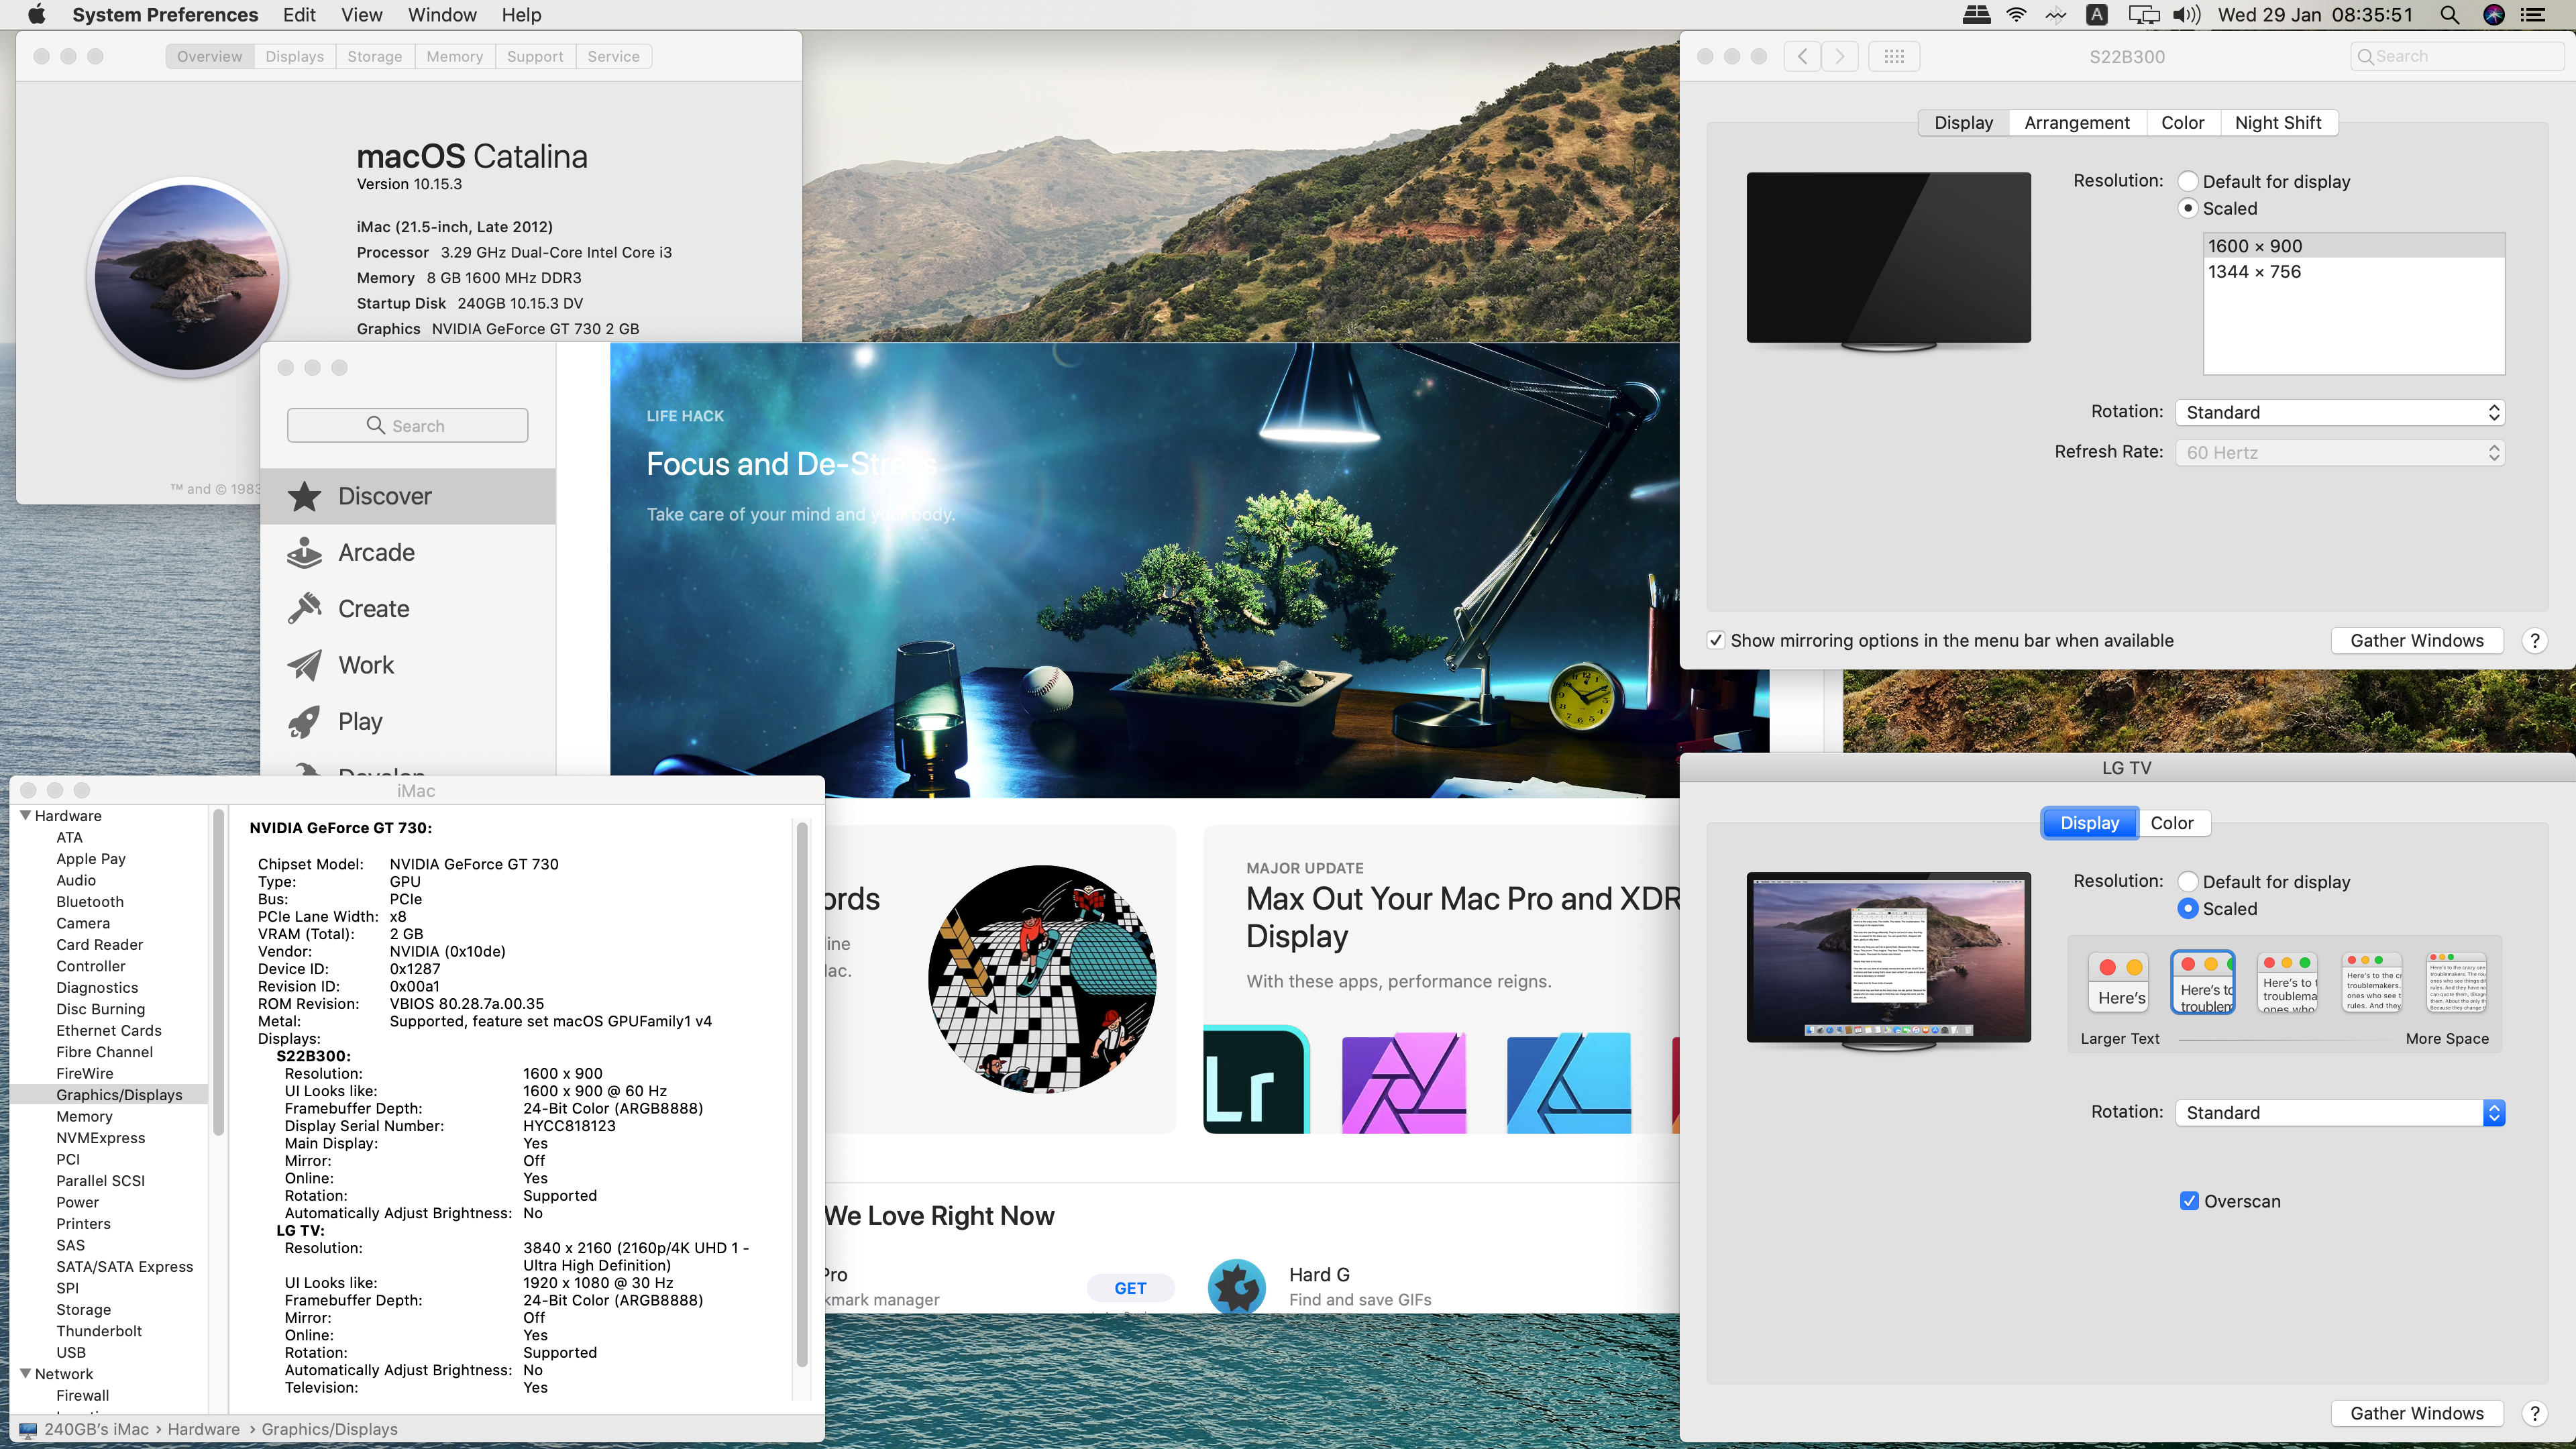The height and width of the screenshot is (1449, 2576).
Task: Open the Hard G app icon
Action: pos(1237,1287)
